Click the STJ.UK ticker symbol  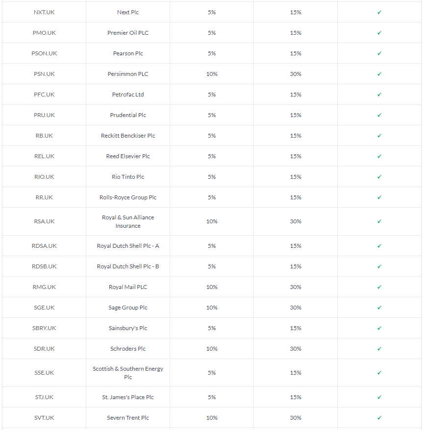pyautogui.click(x=44, y=397)
